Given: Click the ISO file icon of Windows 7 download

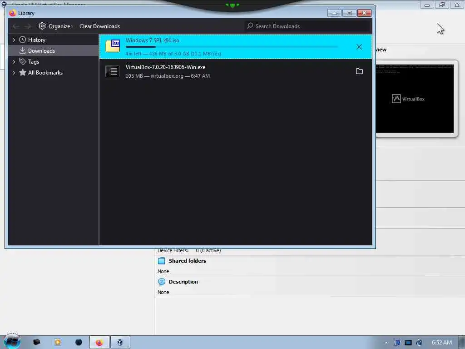Looking at the screenshot, I should coord(113,46).
